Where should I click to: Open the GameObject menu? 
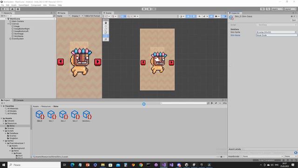[x=24, y=5]
